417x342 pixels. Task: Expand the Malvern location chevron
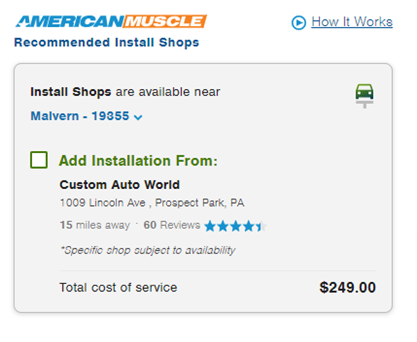point(138,117)
